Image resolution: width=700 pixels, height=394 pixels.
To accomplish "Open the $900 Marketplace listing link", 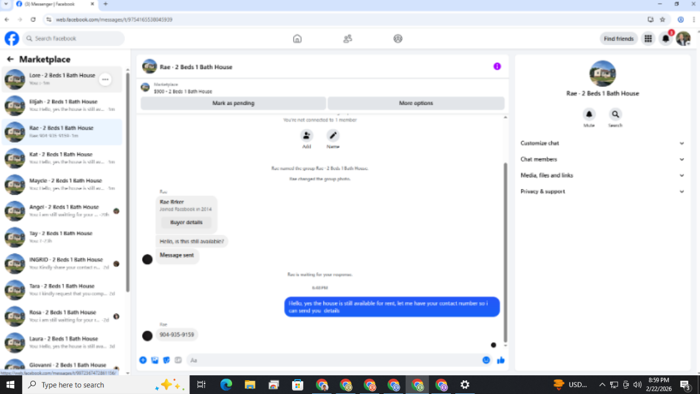I will 182,91.
